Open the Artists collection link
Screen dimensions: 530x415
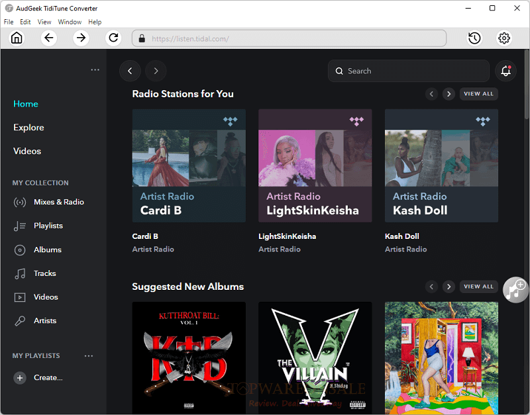[x=45, y=320]
